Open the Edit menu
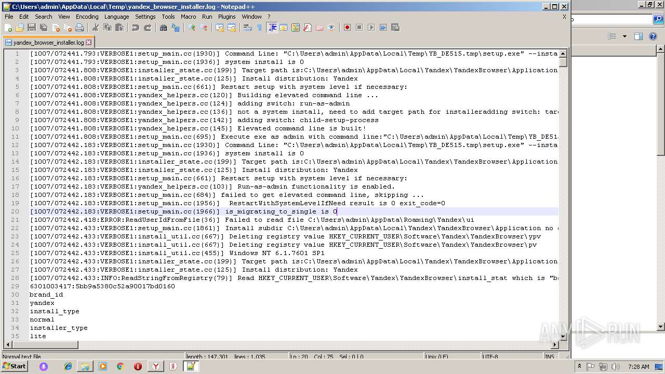665x374 pixels. tap(24, 17)
